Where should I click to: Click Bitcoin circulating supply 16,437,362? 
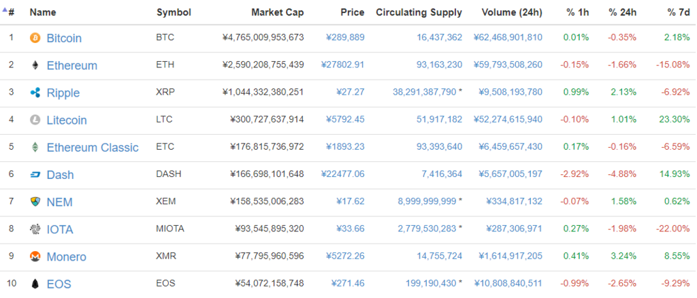(439, 37)
